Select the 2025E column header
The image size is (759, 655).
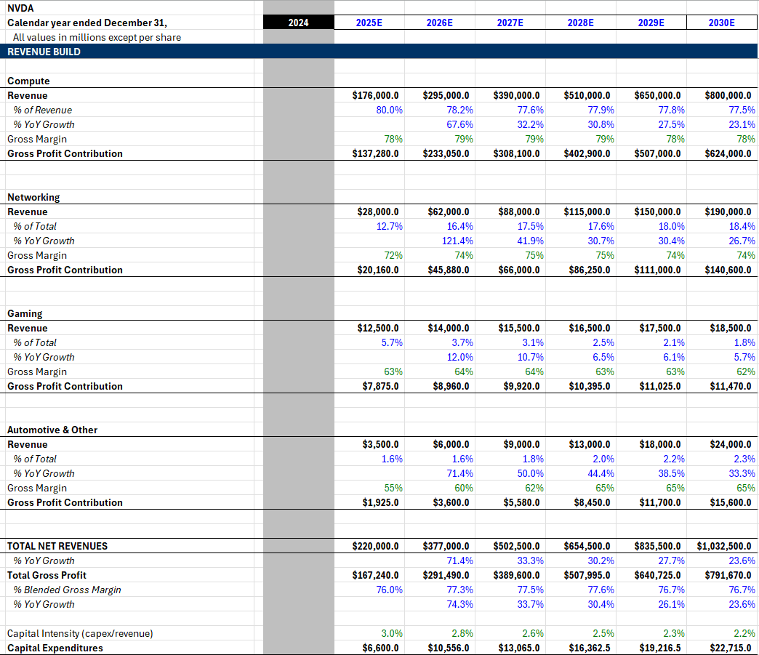pos(369,23)
